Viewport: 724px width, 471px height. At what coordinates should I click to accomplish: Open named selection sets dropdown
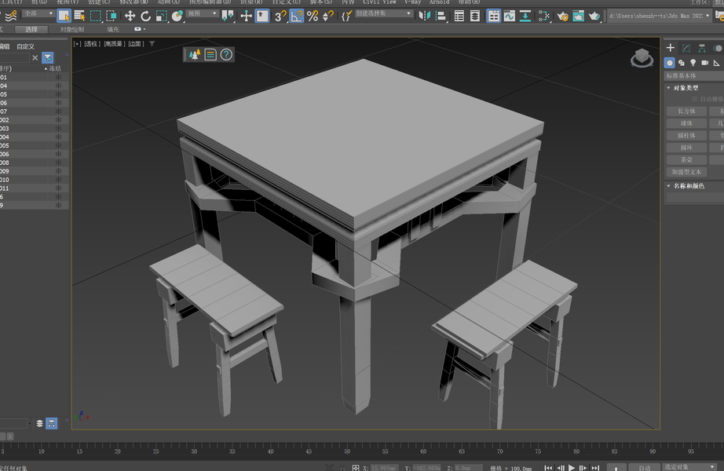pyautogui.click(x=383, y=14)
